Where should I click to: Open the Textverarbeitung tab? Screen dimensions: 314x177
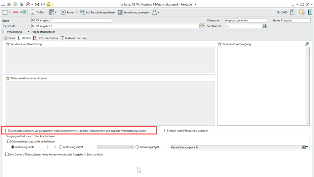tap(73, 38)
